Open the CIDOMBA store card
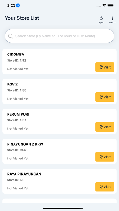The width and height of the screenshot is (119, 211). (x=59, y=62)
